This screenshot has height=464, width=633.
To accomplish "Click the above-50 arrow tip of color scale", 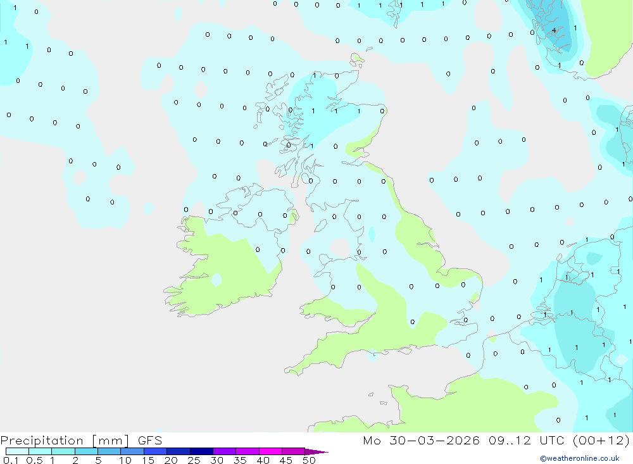I will pos(316,452).
